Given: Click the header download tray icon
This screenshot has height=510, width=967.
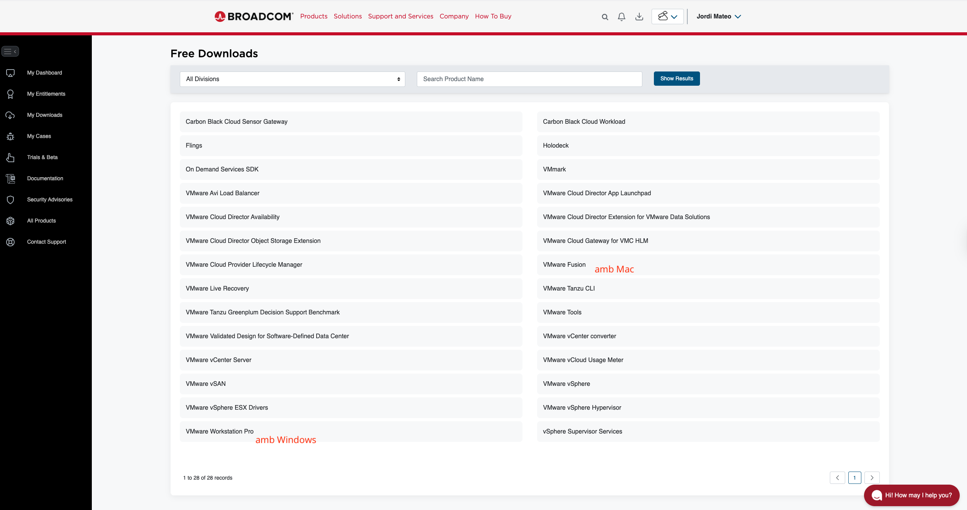Looking at the screenshot, I should [x=639, y=17].
